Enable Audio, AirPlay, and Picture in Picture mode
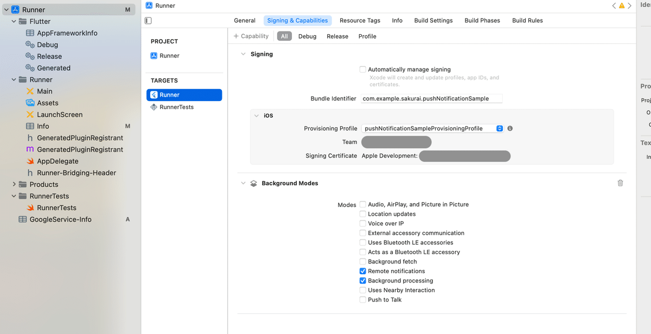This screenshot has height=334, width=651. 362,204
